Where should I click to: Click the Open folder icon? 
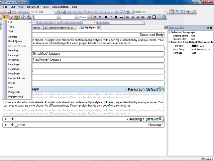click(4, 12)
